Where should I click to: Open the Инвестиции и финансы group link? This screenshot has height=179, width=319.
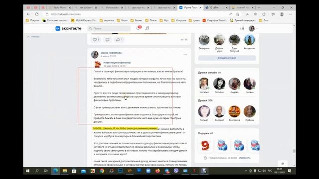tap(117, 63)
